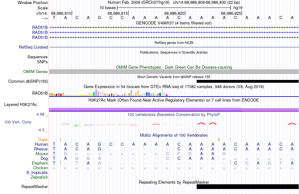Screen dimensions: 299x194
Task: Click the orange Gaps label
Action: tap(43, 140)
